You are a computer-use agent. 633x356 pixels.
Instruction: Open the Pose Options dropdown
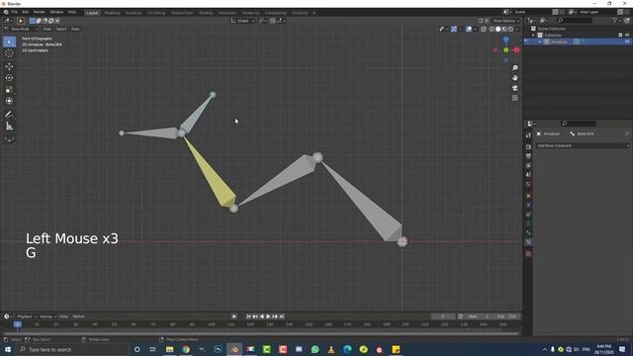pos(505,21)
